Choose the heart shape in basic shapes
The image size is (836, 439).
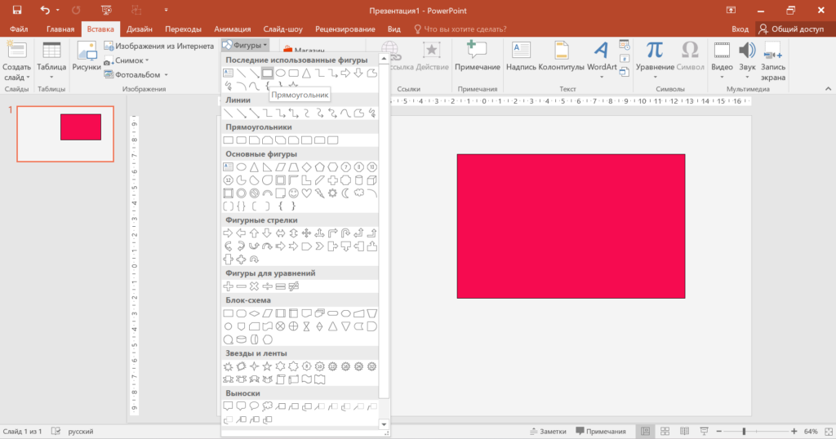point(306,193)
